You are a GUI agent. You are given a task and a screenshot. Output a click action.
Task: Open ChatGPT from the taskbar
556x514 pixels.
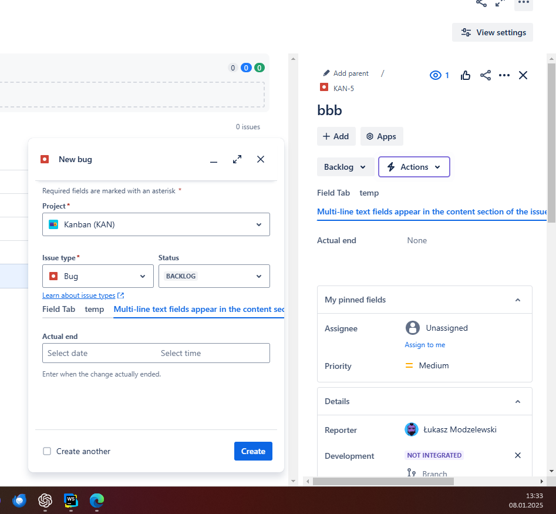(45, 500)
